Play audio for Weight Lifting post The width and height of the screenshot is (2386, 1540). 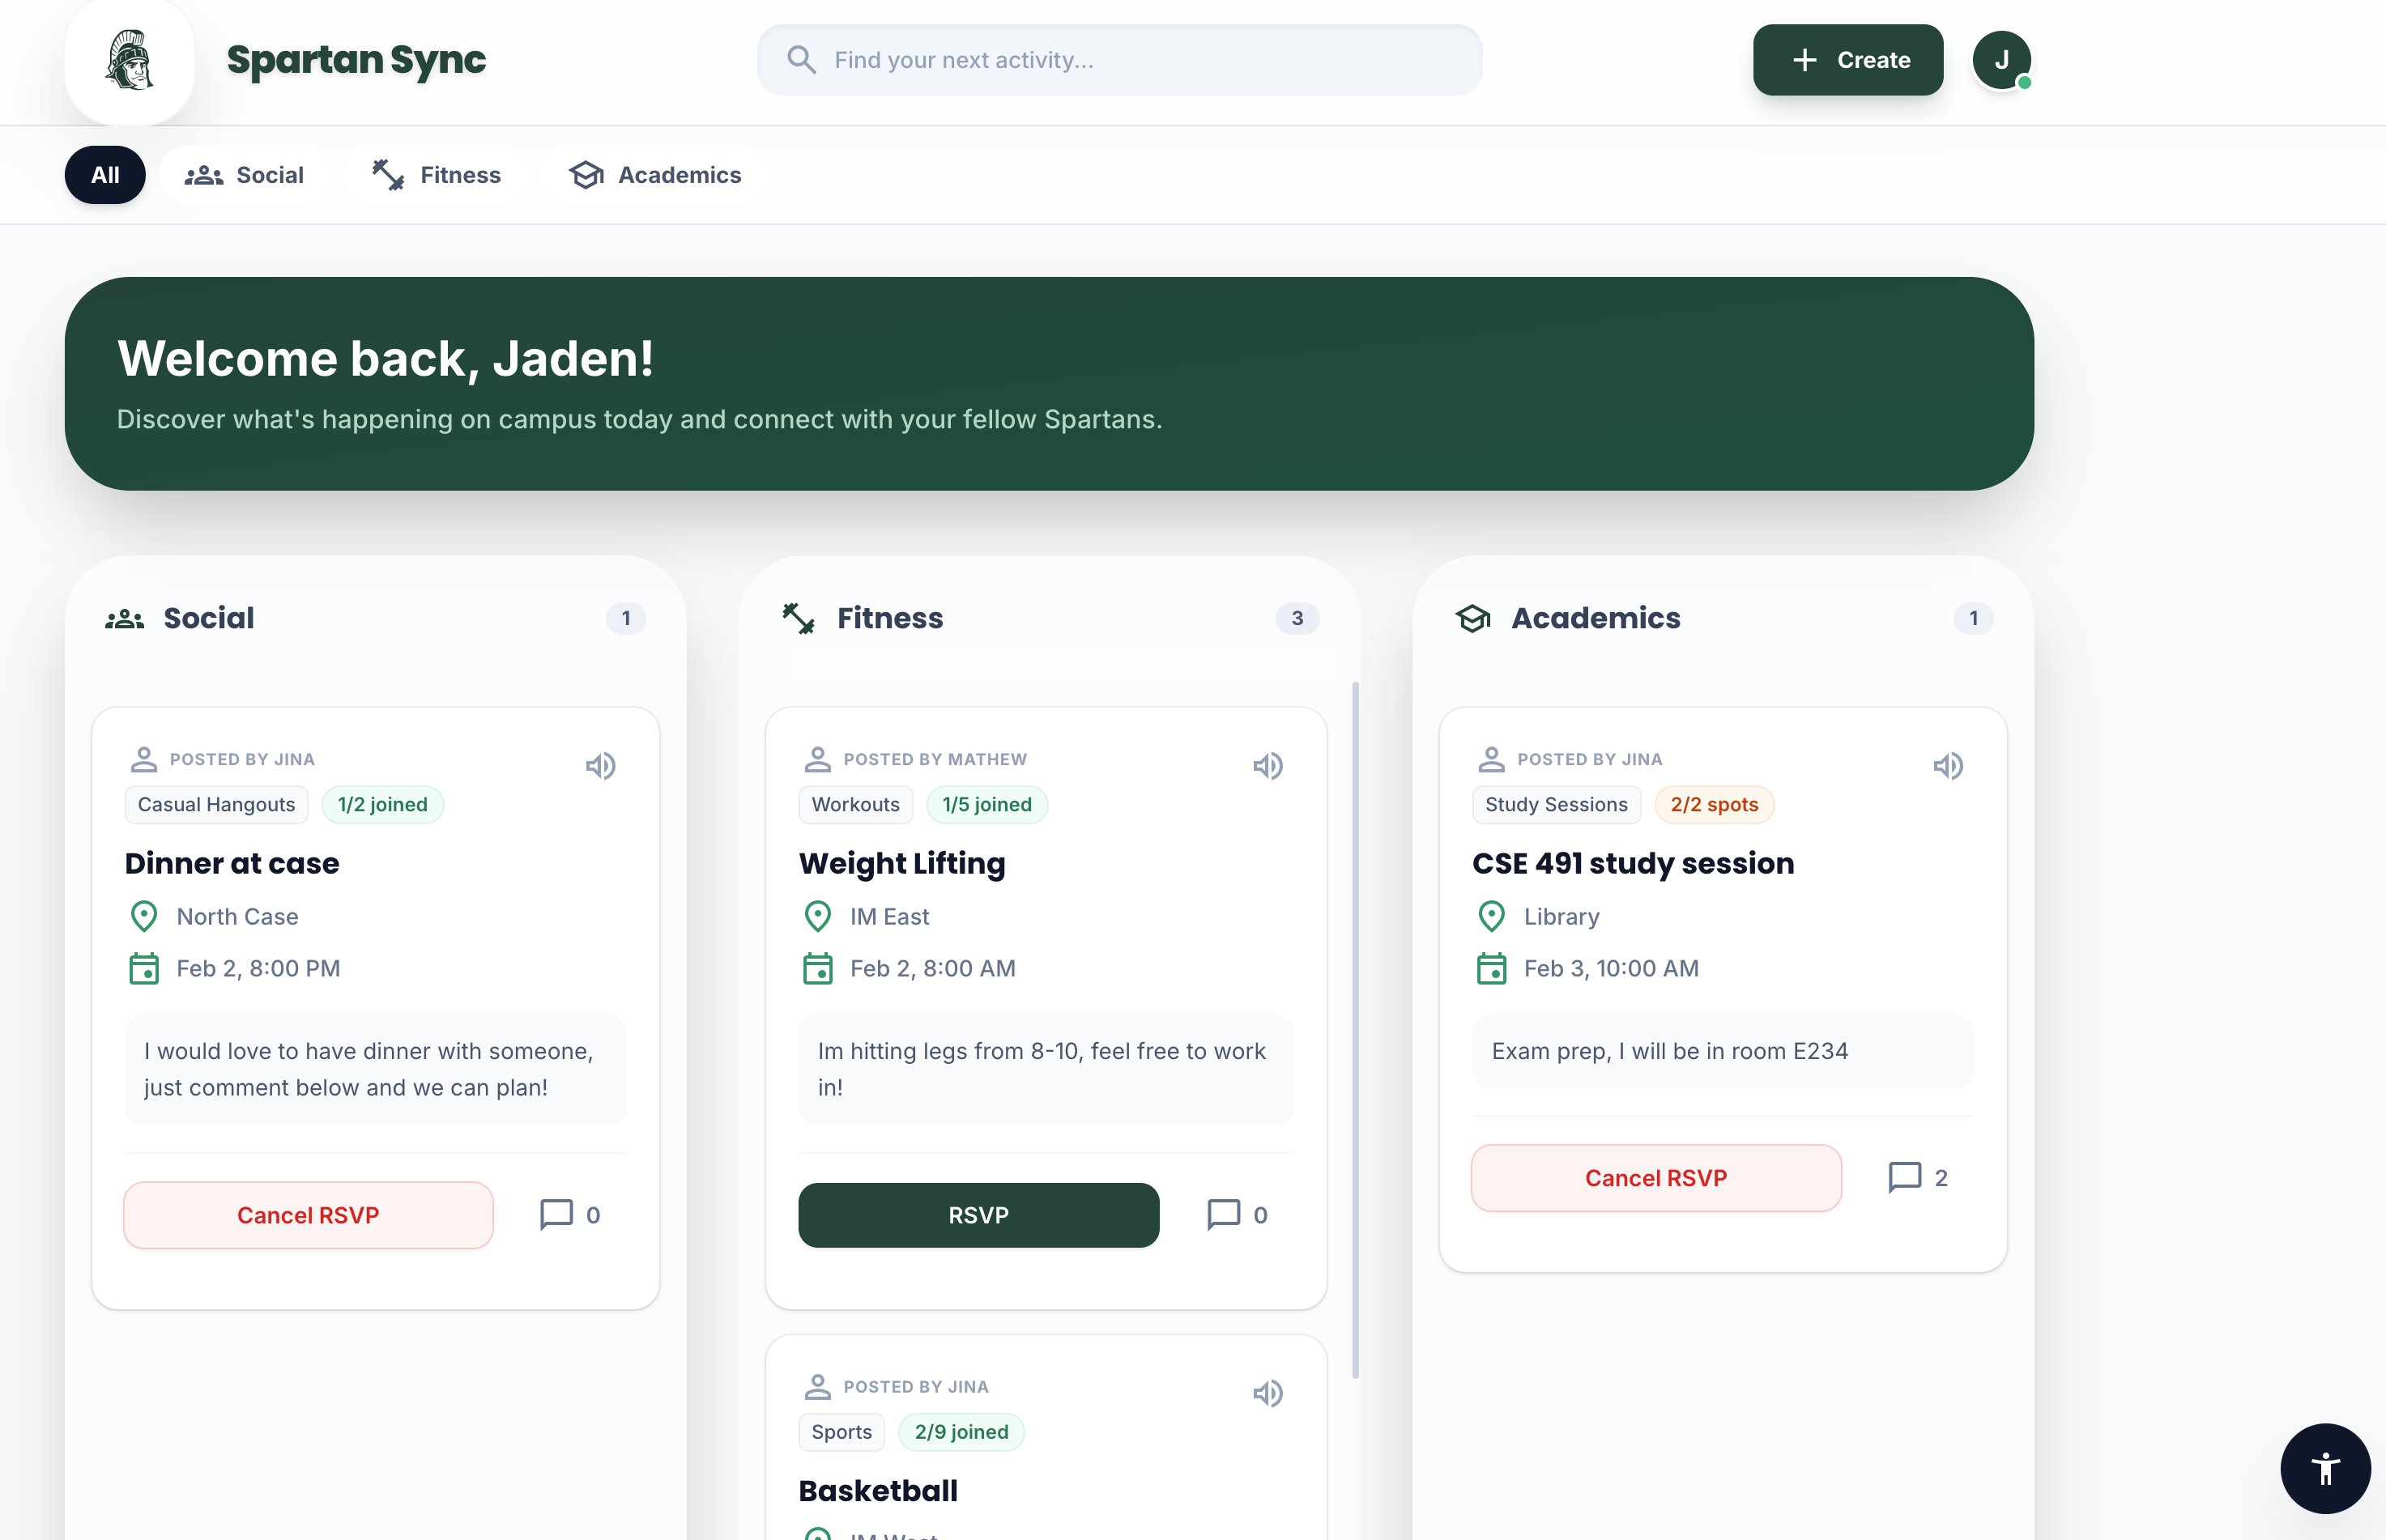tap(1267, 766)
